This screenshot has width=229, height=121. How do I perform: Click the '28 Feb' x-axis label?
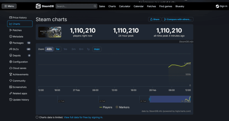click(x=153, y=90)
